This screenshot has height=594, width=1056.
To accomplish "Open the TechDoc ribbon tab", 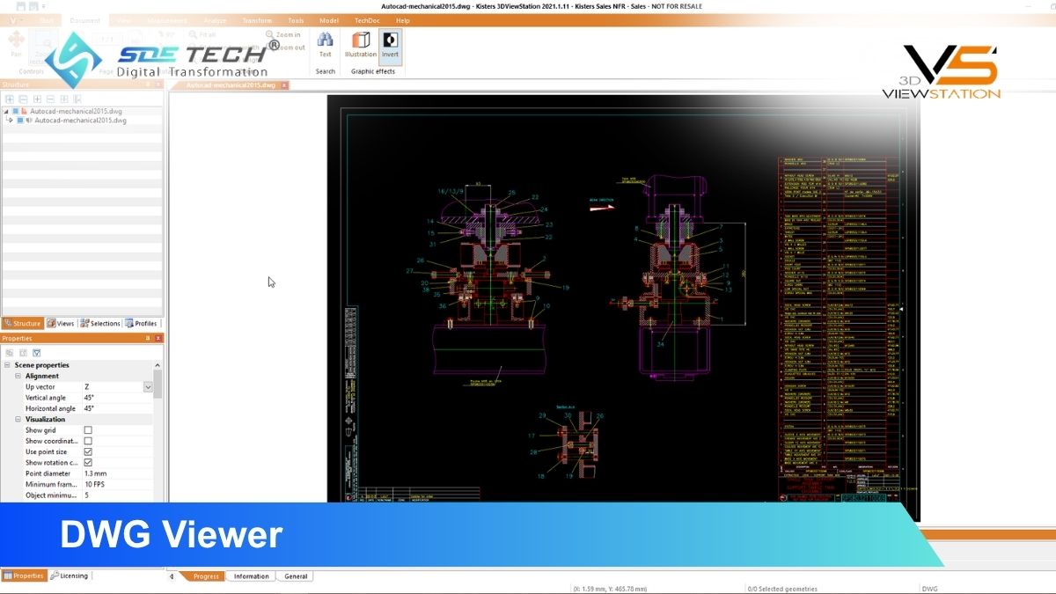I will tap(367, 20).
